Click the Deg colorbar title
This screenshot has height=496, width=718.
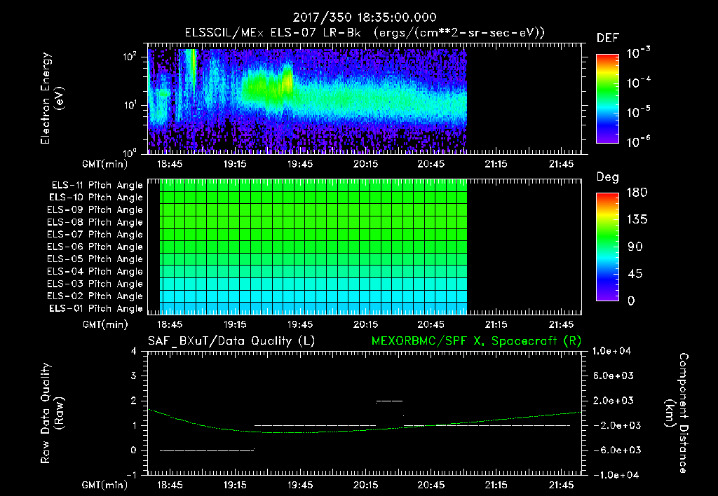point(608,177)
